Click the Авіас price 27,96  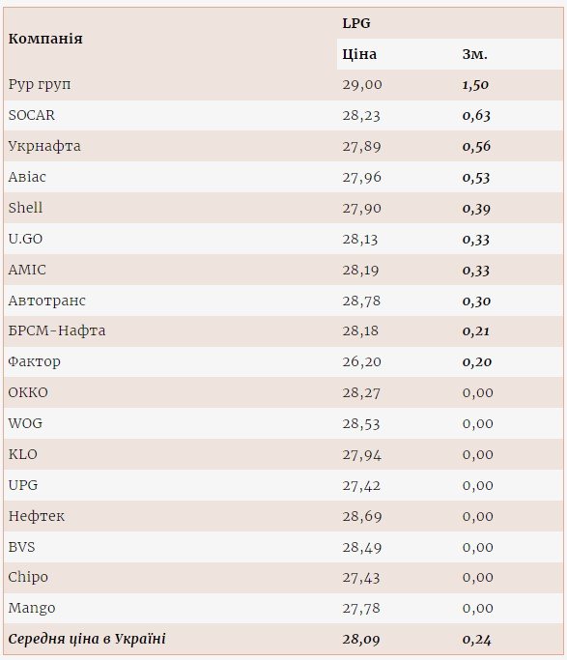pos(361,177)
